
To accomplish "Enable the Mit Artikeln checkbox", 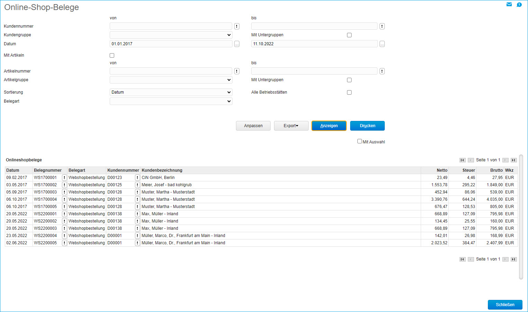I will [112, 55].
